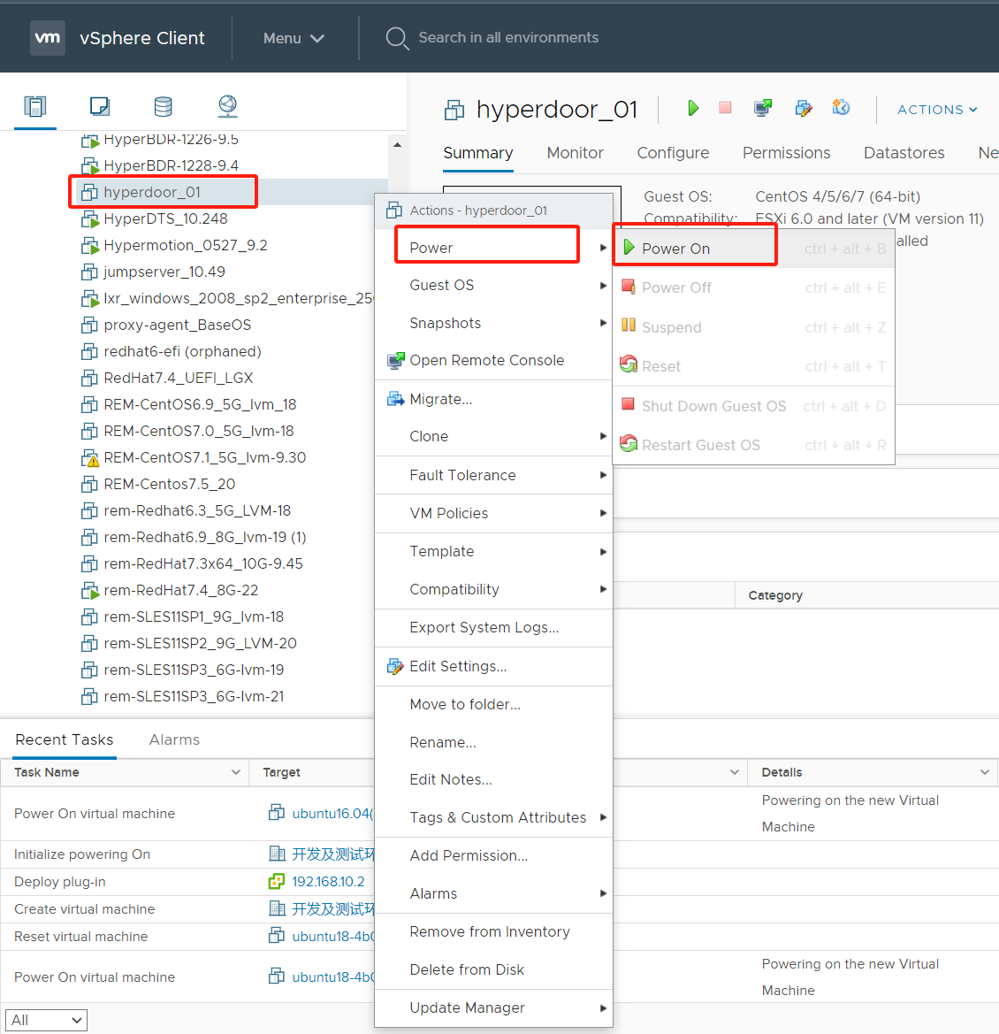The width and height of the screenshot is (999, 1034).
Task: Click the Reset icon in submenu
Action: tap(629, 364)
